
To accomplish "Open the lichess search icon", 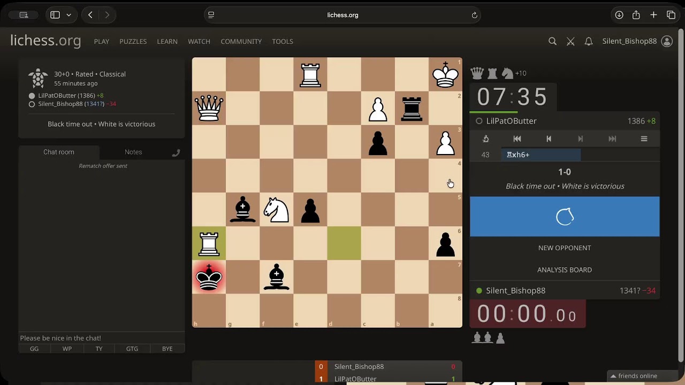I will [x=552, y=41].
